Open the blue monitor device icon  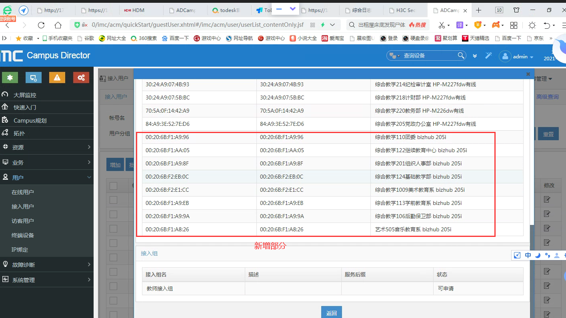[34, 78]
